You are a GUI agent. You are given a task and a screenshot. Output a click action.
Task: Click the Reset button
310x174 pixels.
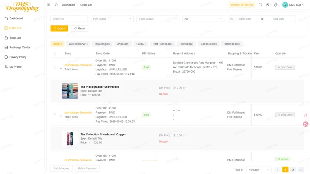(x=80, y=28)
